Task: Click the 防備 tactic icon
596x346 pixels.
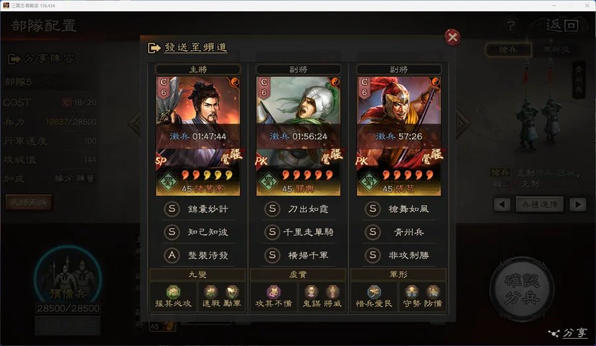Action: pos(433,292)
